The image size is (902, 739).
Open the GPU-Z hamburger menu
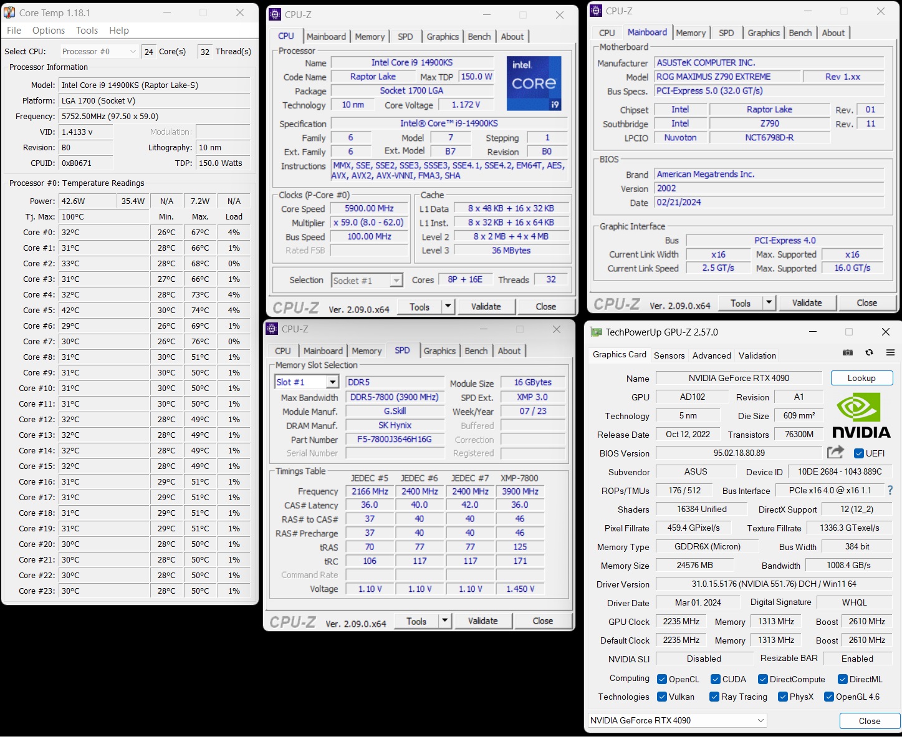tap(890, 353)
